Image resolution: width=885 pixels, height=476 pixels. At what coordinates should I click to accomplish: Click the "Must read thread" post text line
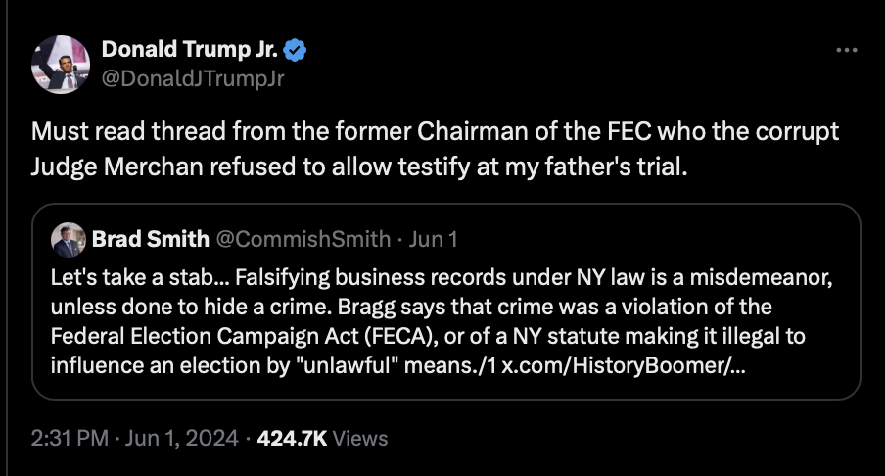point(435,132)
